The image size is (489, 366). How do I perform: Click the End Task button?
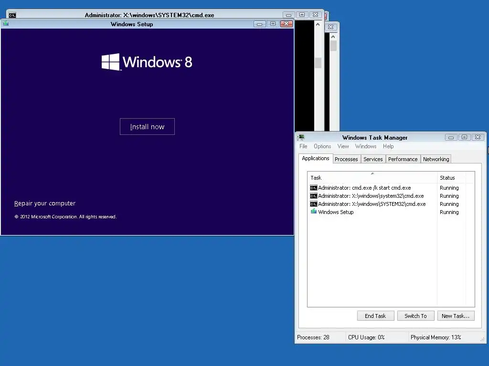[x=375, y=316]
